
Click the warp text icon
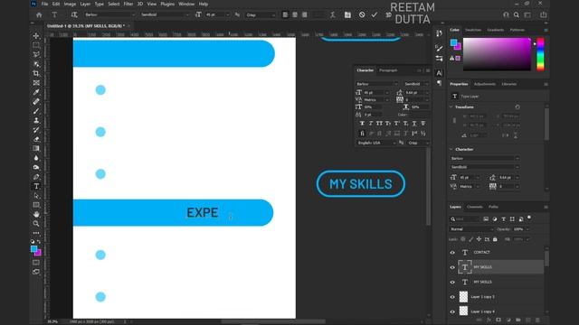pos(333,14)
